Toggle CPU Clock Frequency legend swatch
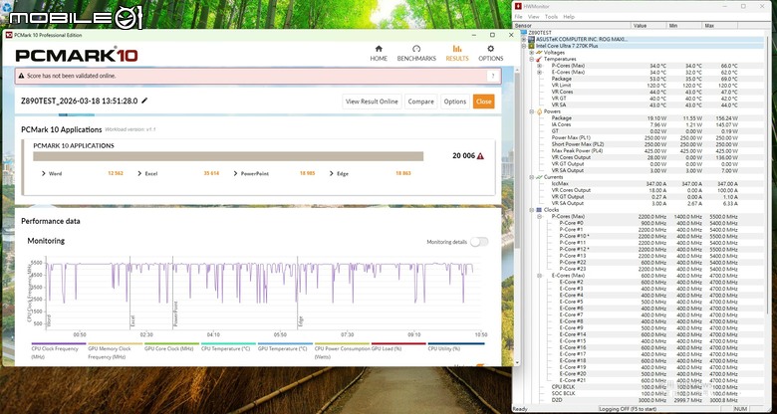777x414 pixels. (59, 343)
